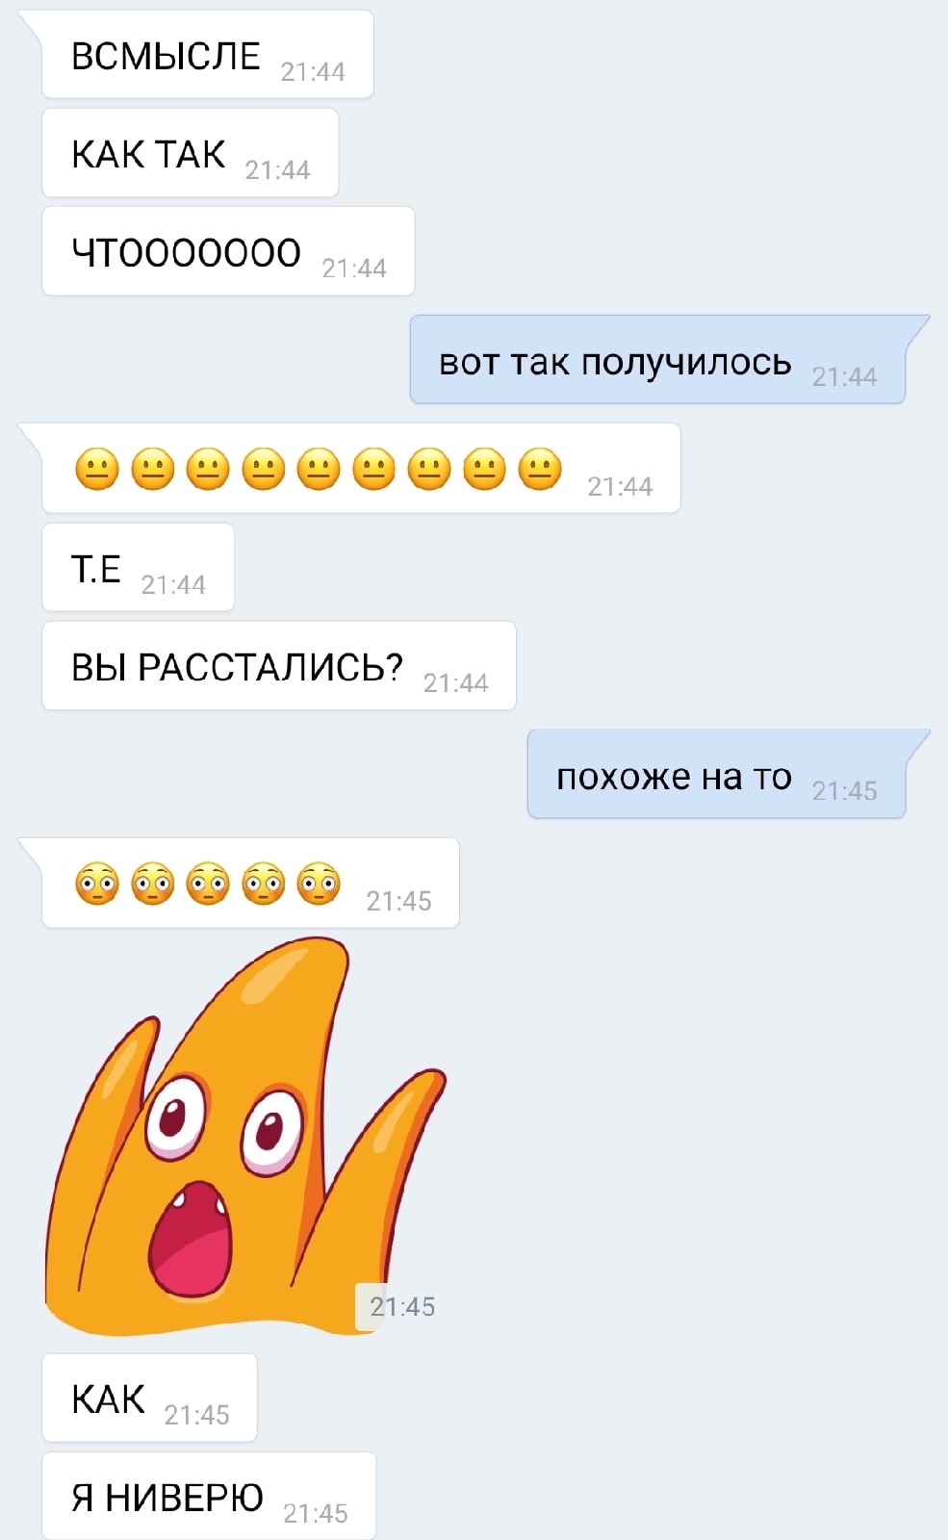
Task: Tap the third flushed face emoji
Action: [208, 884]
